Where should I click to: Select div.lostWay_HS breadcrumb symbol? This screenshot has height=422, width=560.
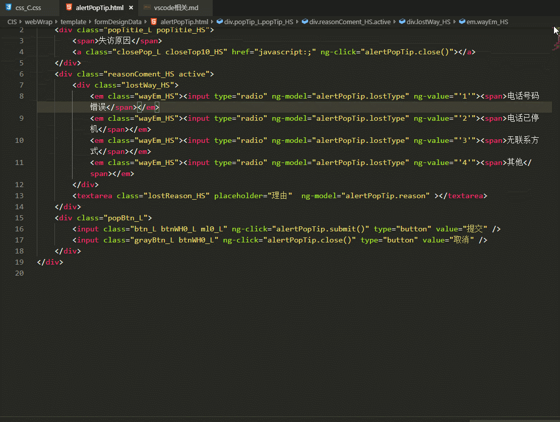pos(428,22)
